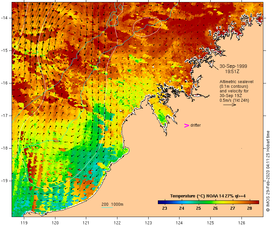Image resolution: width=272 pixels, height=226 pixels.
Task: Click longitude axis label '120'
Action: point(55,223)
